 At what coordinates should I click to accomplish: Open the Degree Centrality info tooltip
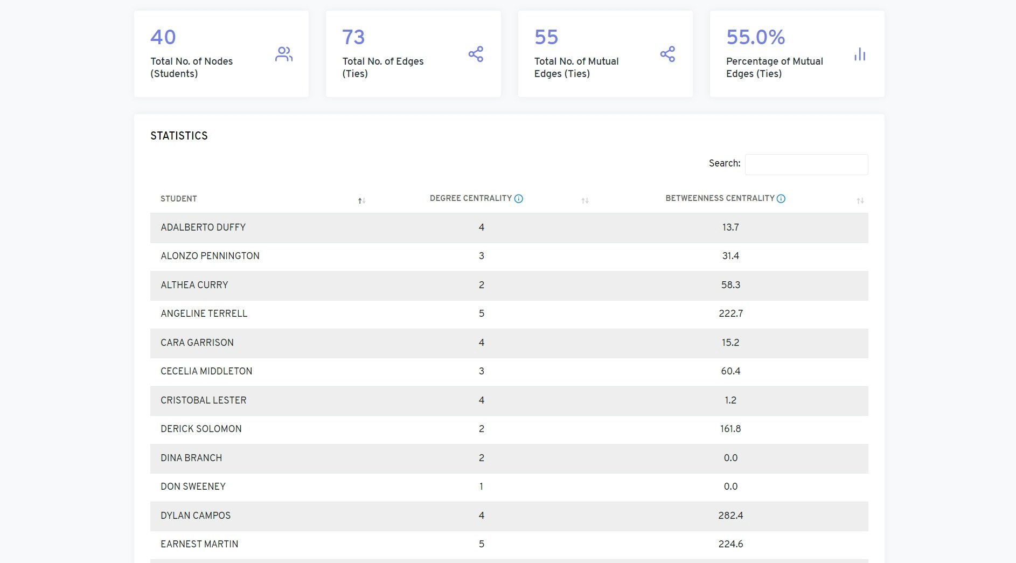pos(518,198)
